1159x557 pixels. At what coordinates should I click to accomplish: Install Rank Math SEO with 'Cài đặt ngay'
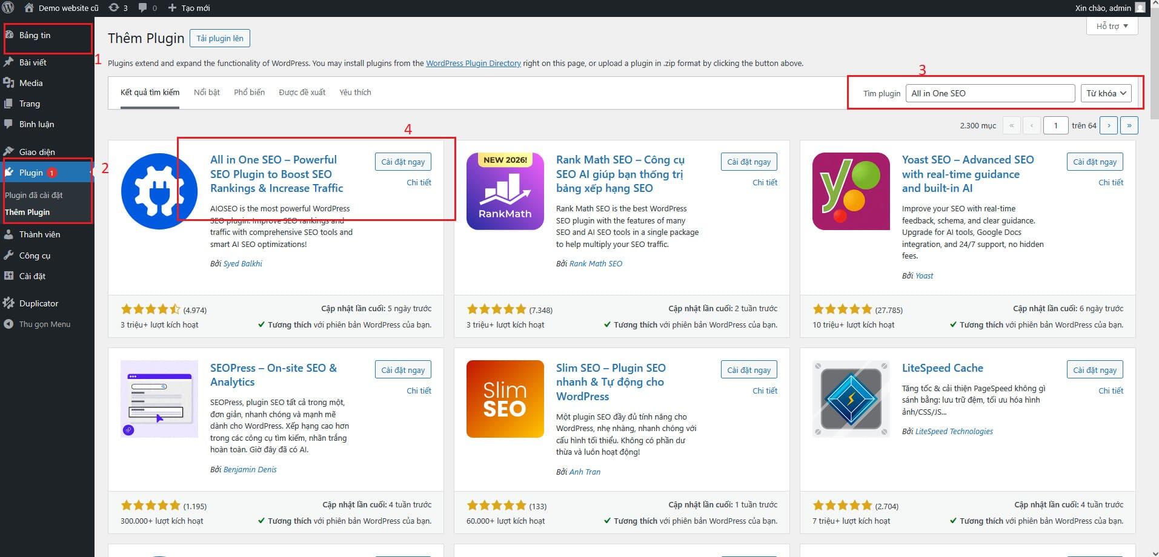pyautogui.click(x=748, y=161)
